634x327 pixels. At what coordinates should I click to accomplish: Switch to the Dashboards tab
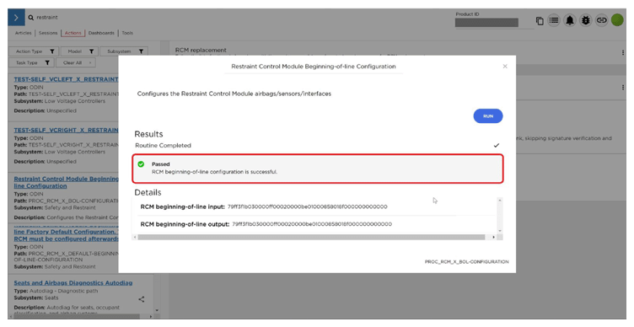pyautogui.click(x=101, y=33)
